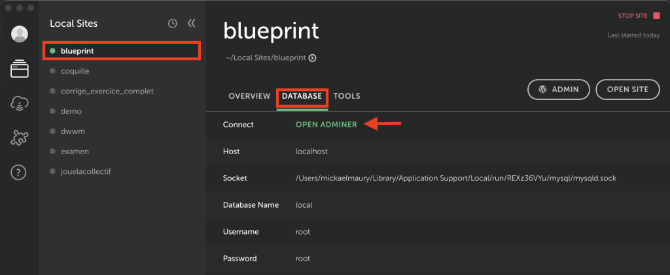
Task: Click the WordPress Admin button
Action: 559,89
